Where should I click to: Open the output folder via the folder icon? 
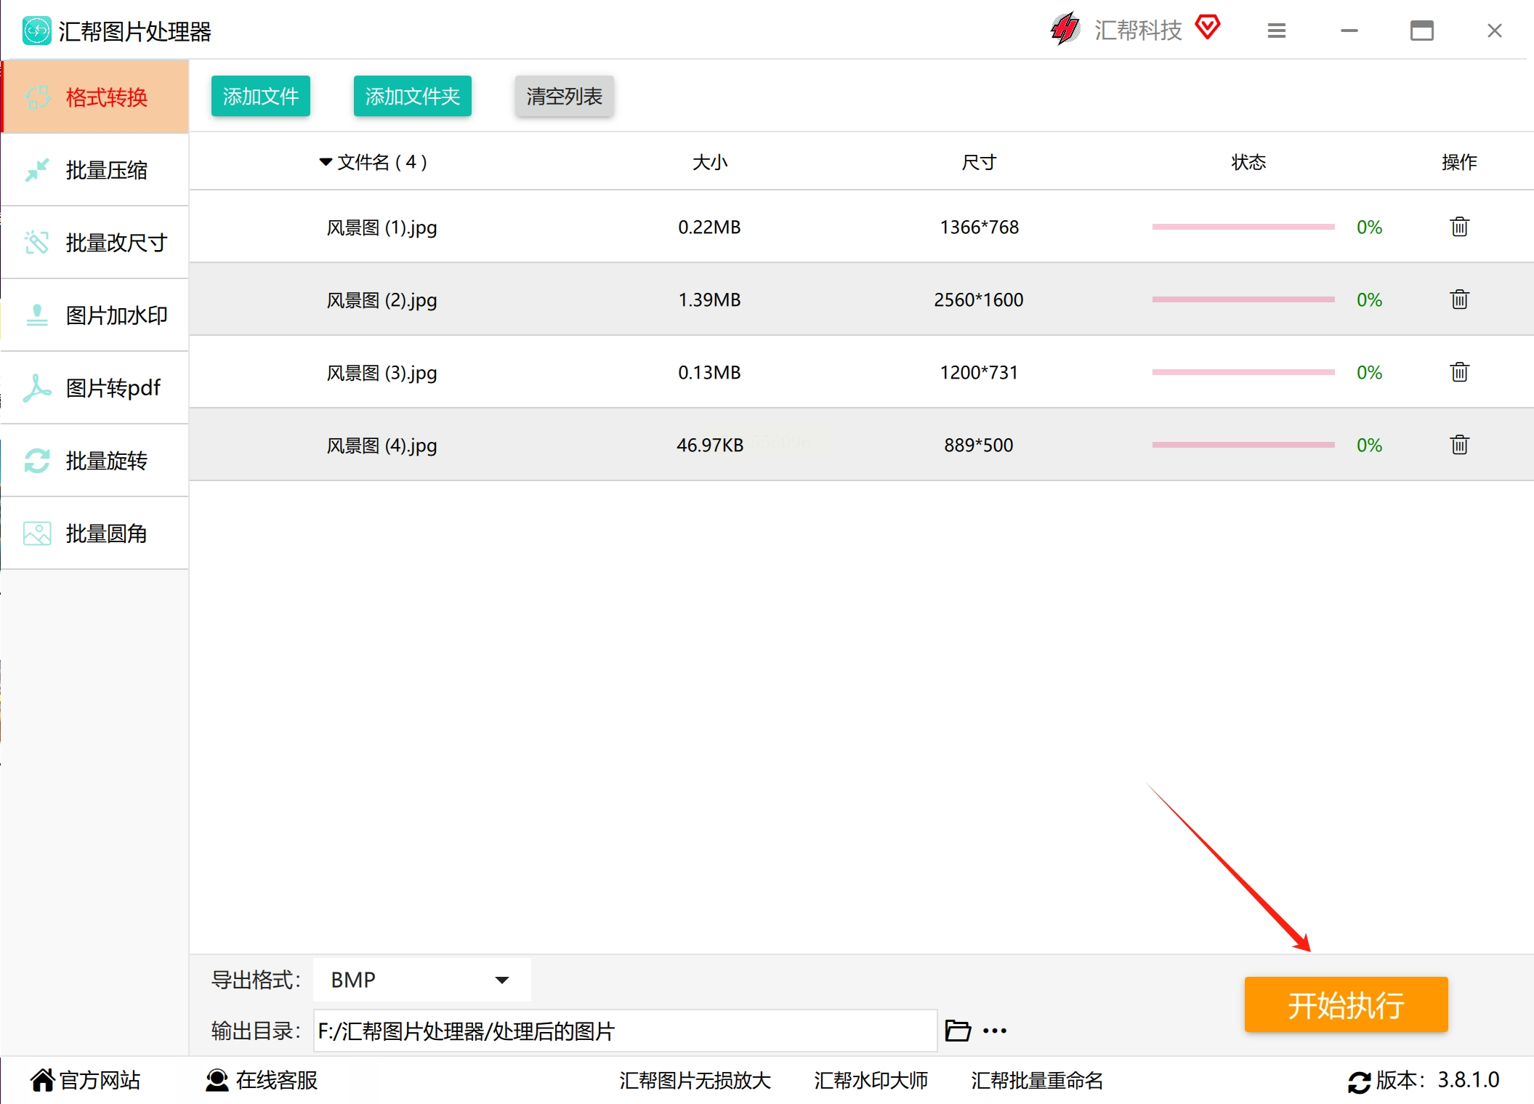tap(957, 1031)
